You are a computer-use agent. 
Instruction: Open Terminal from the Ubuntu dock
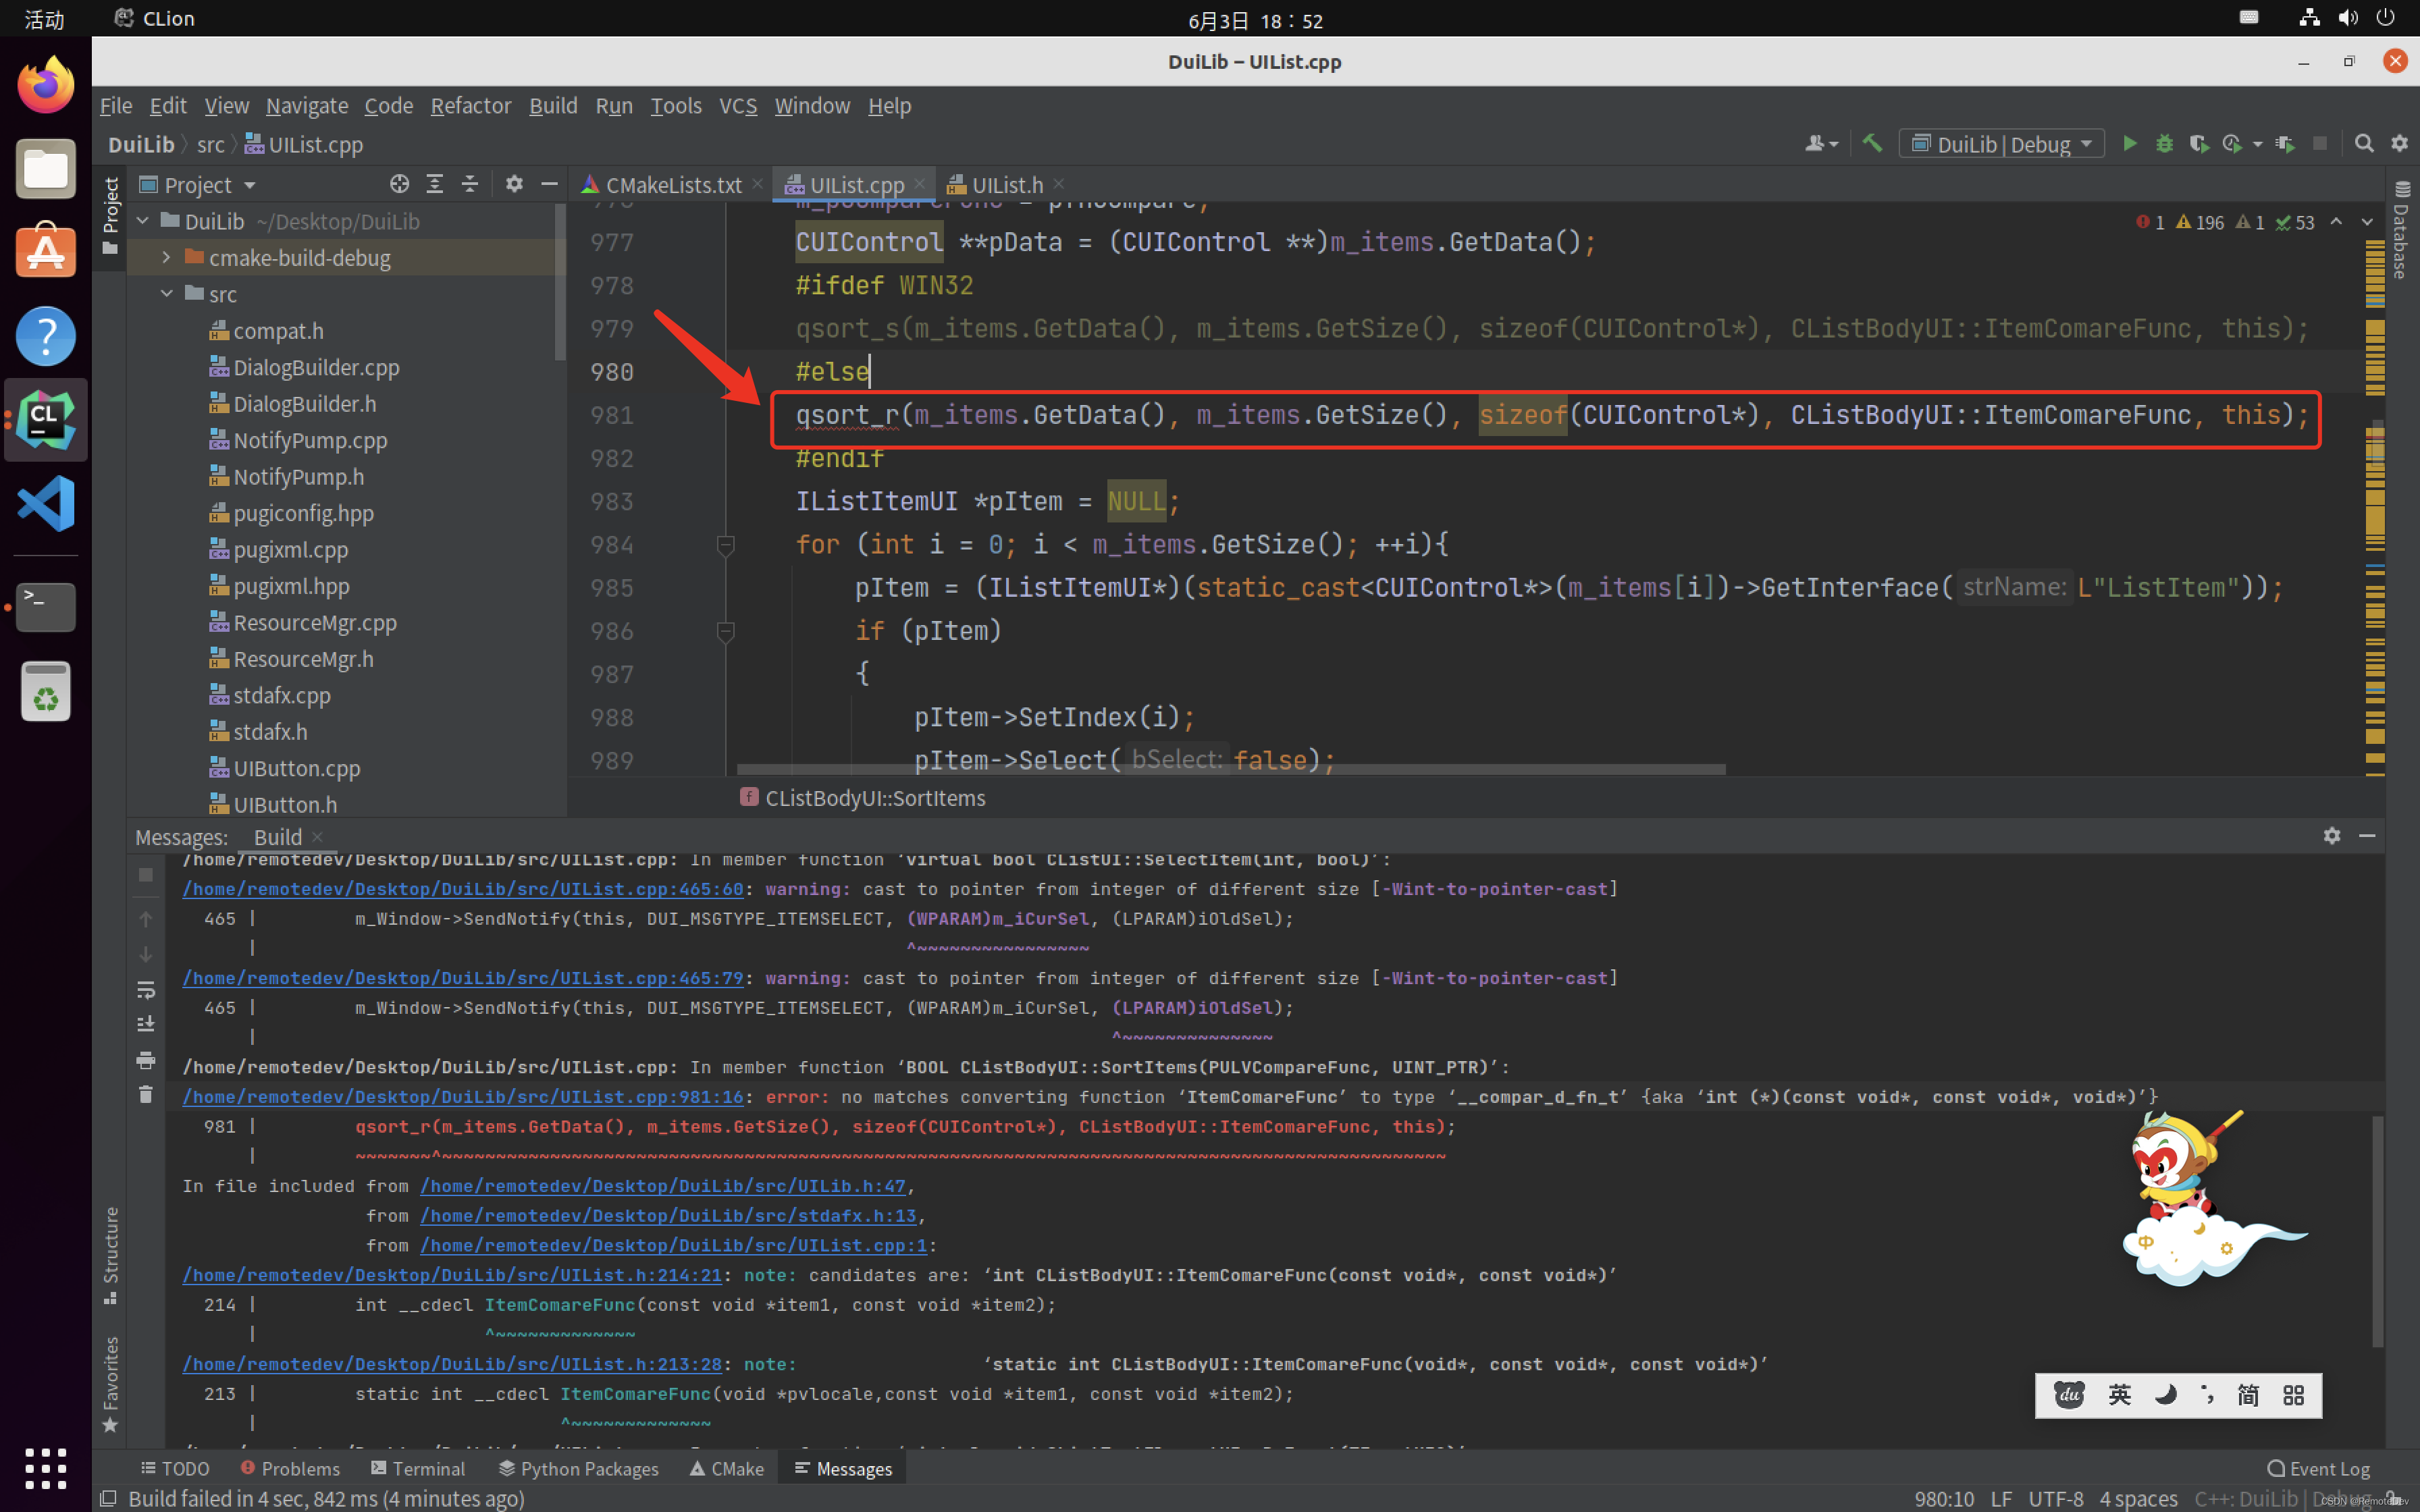tap(46, 607)
